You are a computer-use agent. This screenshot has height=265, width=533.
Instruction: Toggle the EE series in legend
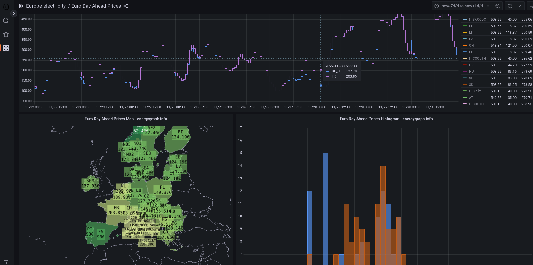point(471,26)
